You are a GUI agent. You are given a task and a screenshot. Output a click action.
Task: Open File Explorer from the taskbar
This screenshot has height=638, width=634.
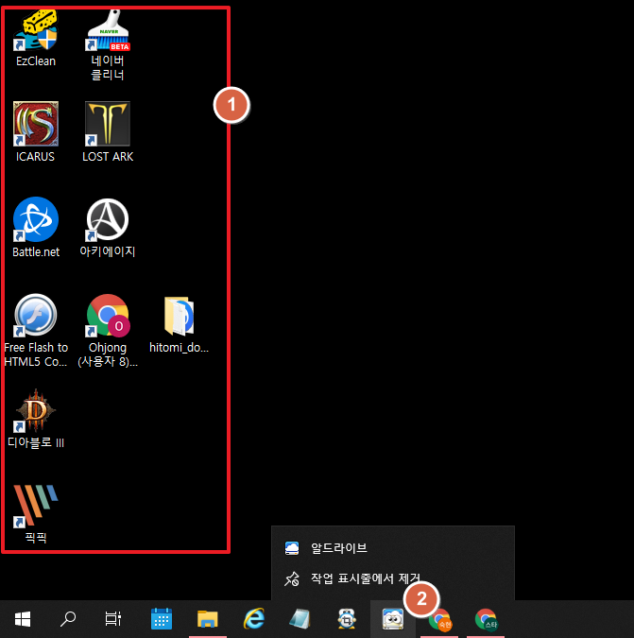[208, 619]
